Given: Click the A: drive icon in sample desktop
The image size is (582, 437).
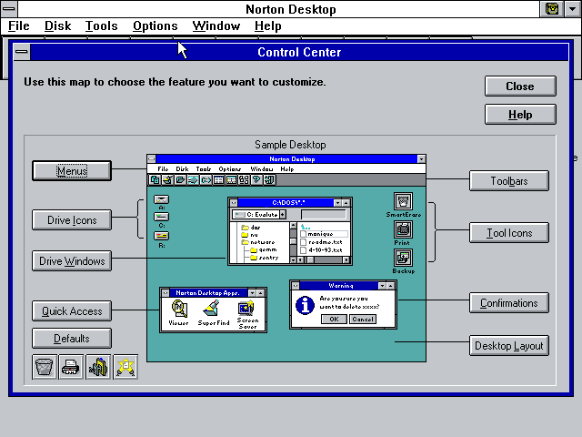Looking at the screenshot, I should click(x=162, y=199).
